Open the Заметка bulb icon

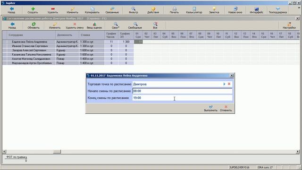tap(214, 9)
